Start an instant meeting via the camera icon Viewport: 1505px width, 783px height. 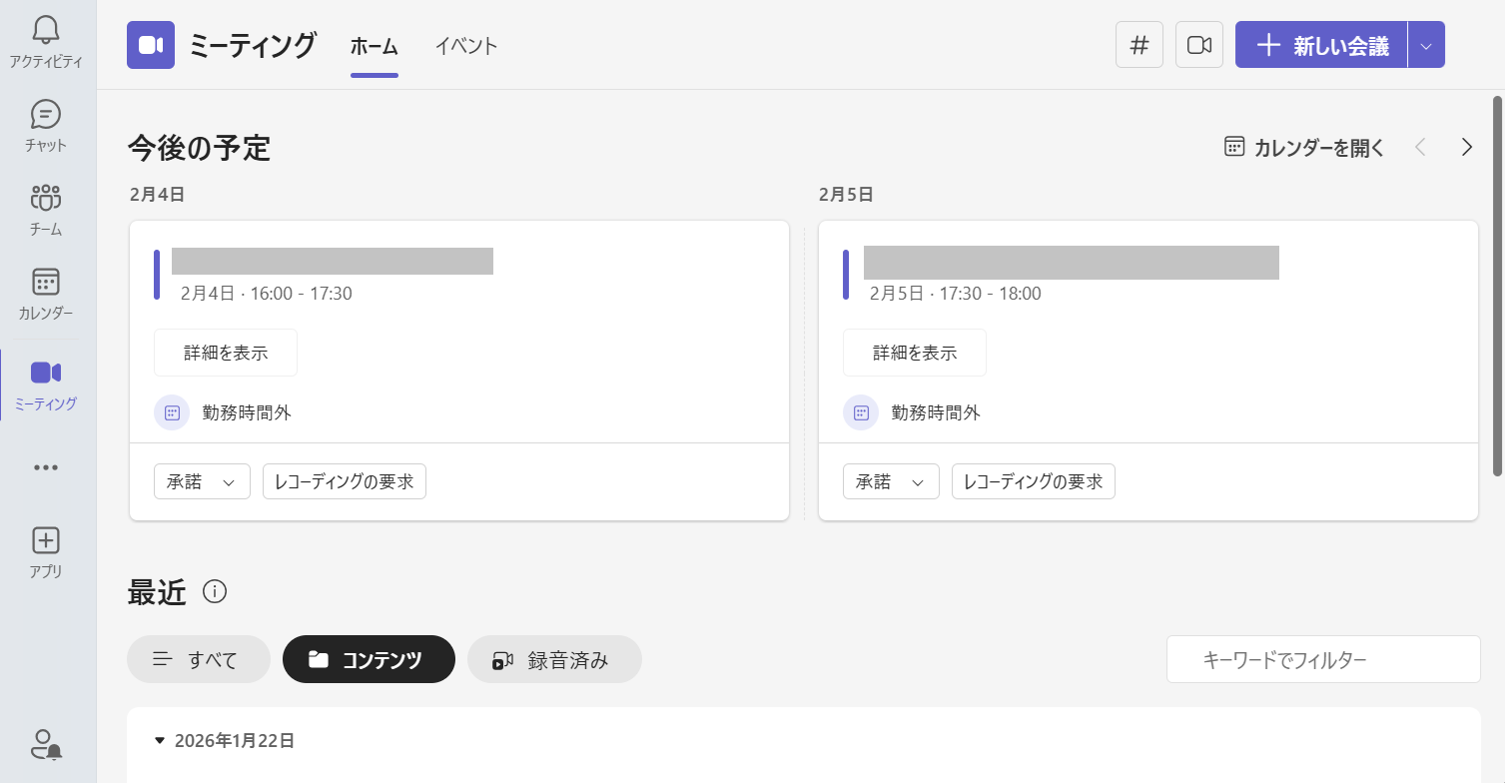click(1198, 44)
